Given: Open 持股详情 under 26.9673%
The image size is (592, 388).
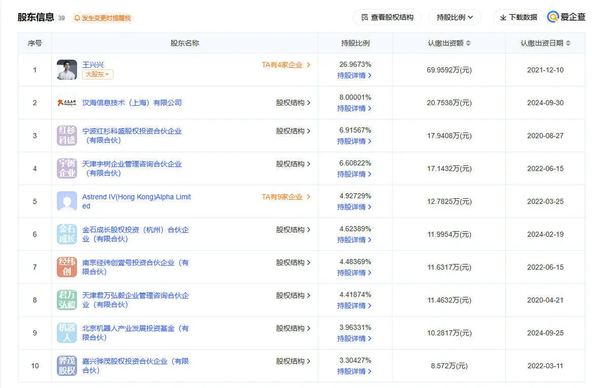Looking at the screenshot, I should [354, 75].
